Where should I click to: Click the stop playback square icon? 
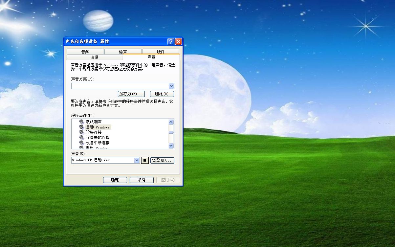point(144,160)
